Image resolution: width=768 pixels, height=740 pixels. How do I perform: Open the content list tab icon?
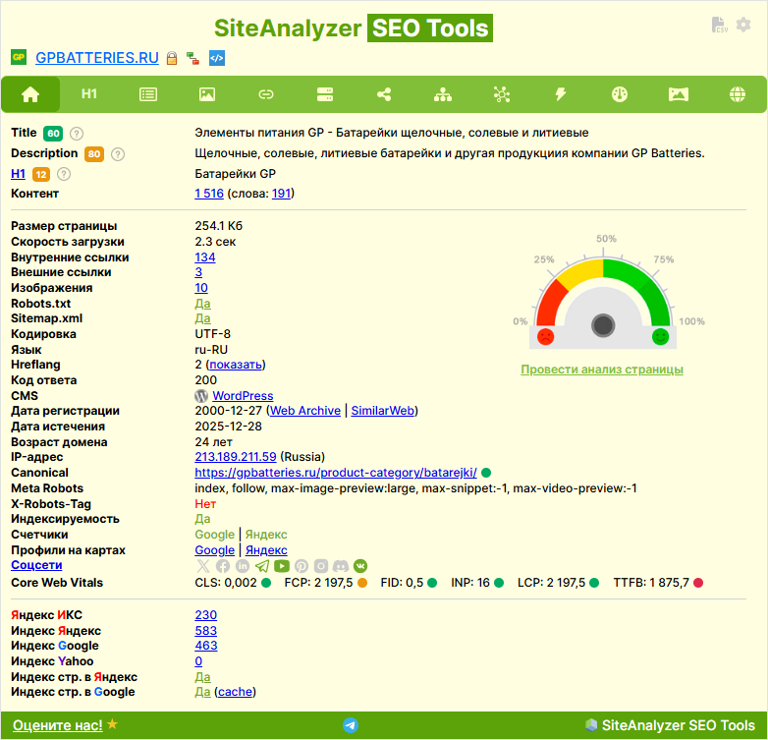tap(148, 94)
